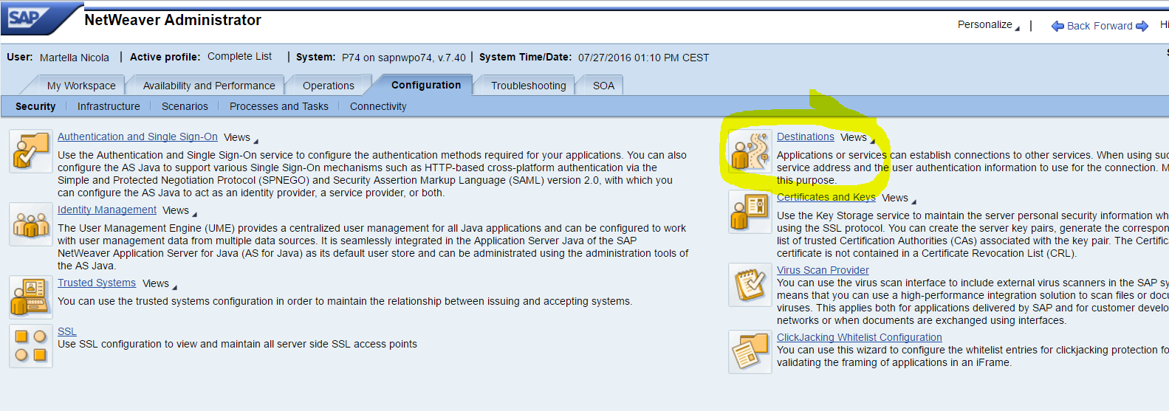Open the Identity Management people icon
Viewport: 1169px width, 411px height.
tap(31, 224)
